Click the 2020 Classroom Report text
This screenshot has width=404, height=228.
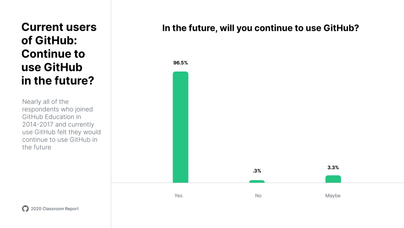(x=54, y=209)
